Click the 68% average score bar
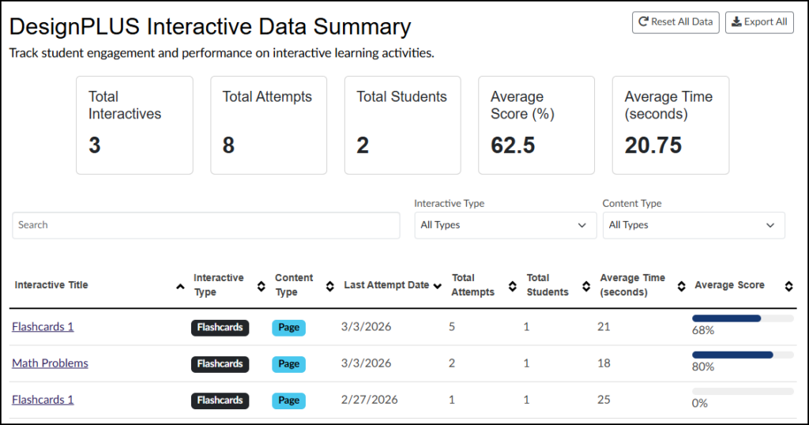The height and width of the screenshot is (425, 809). 743,319
